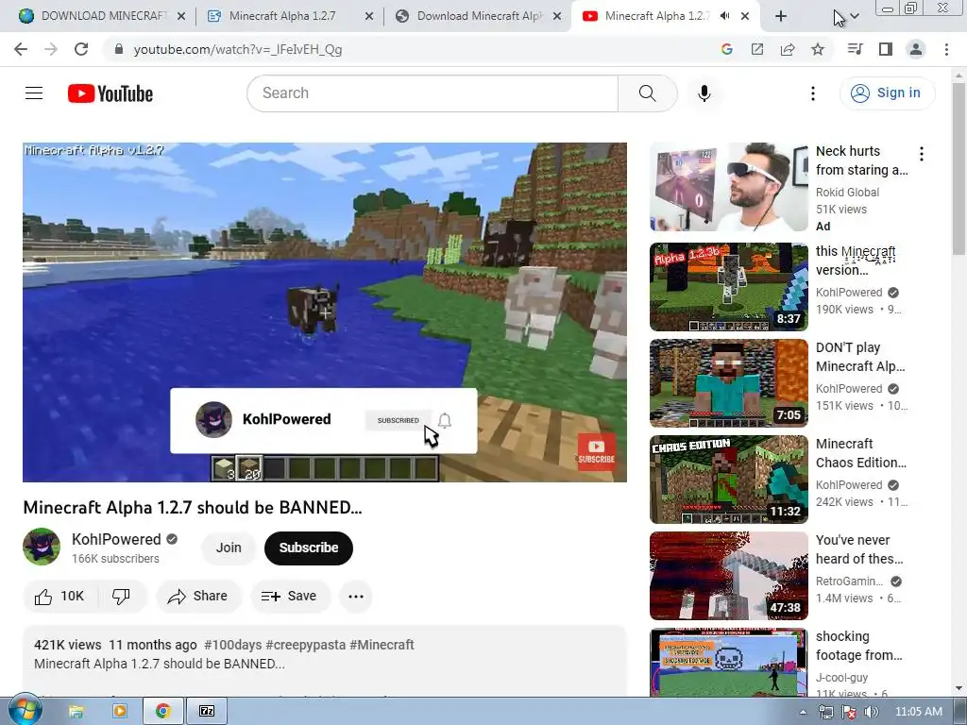Open tab search chevron dropdown

tap(855, 16)
